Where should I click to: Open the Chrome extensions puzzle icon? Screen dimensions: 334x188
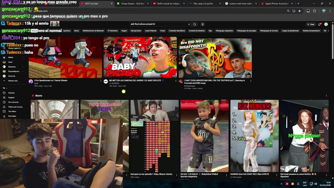point(315,11)
